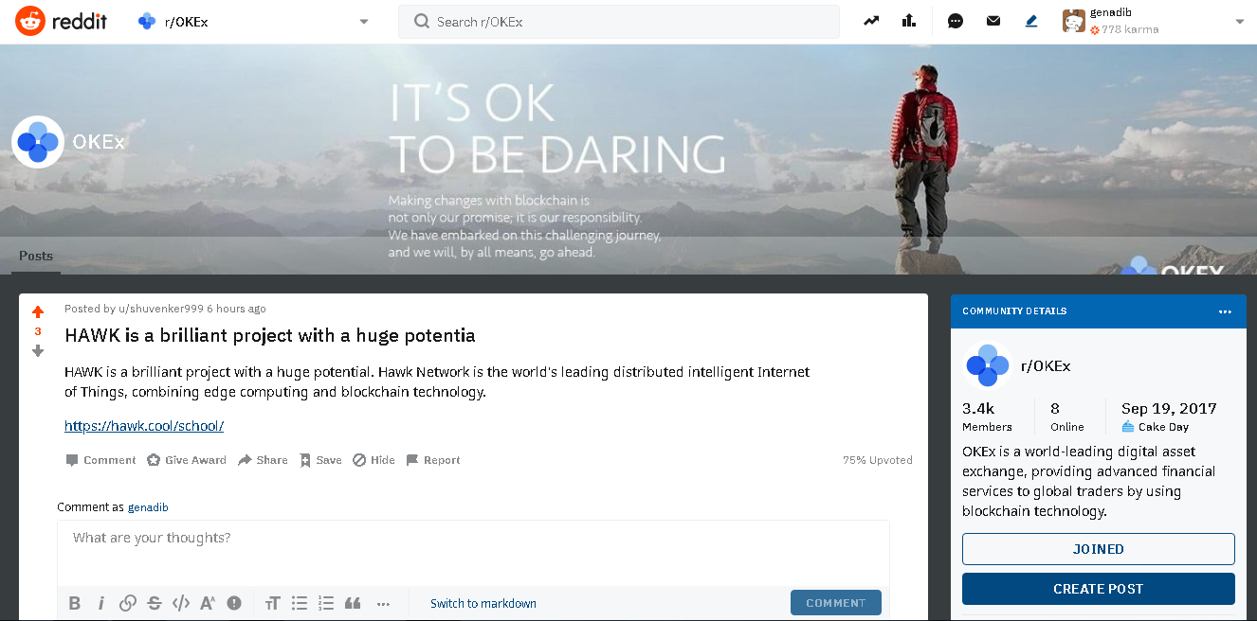Image resolution: width=1257 pixels, height=621 pixels.
Task: Switch to markdown mode
Action: tap(483, 603)
